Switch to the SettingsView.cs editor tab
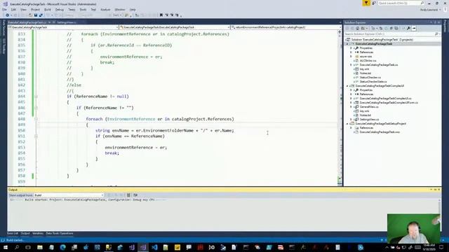 pyautogui.click(x=67, y=22)
